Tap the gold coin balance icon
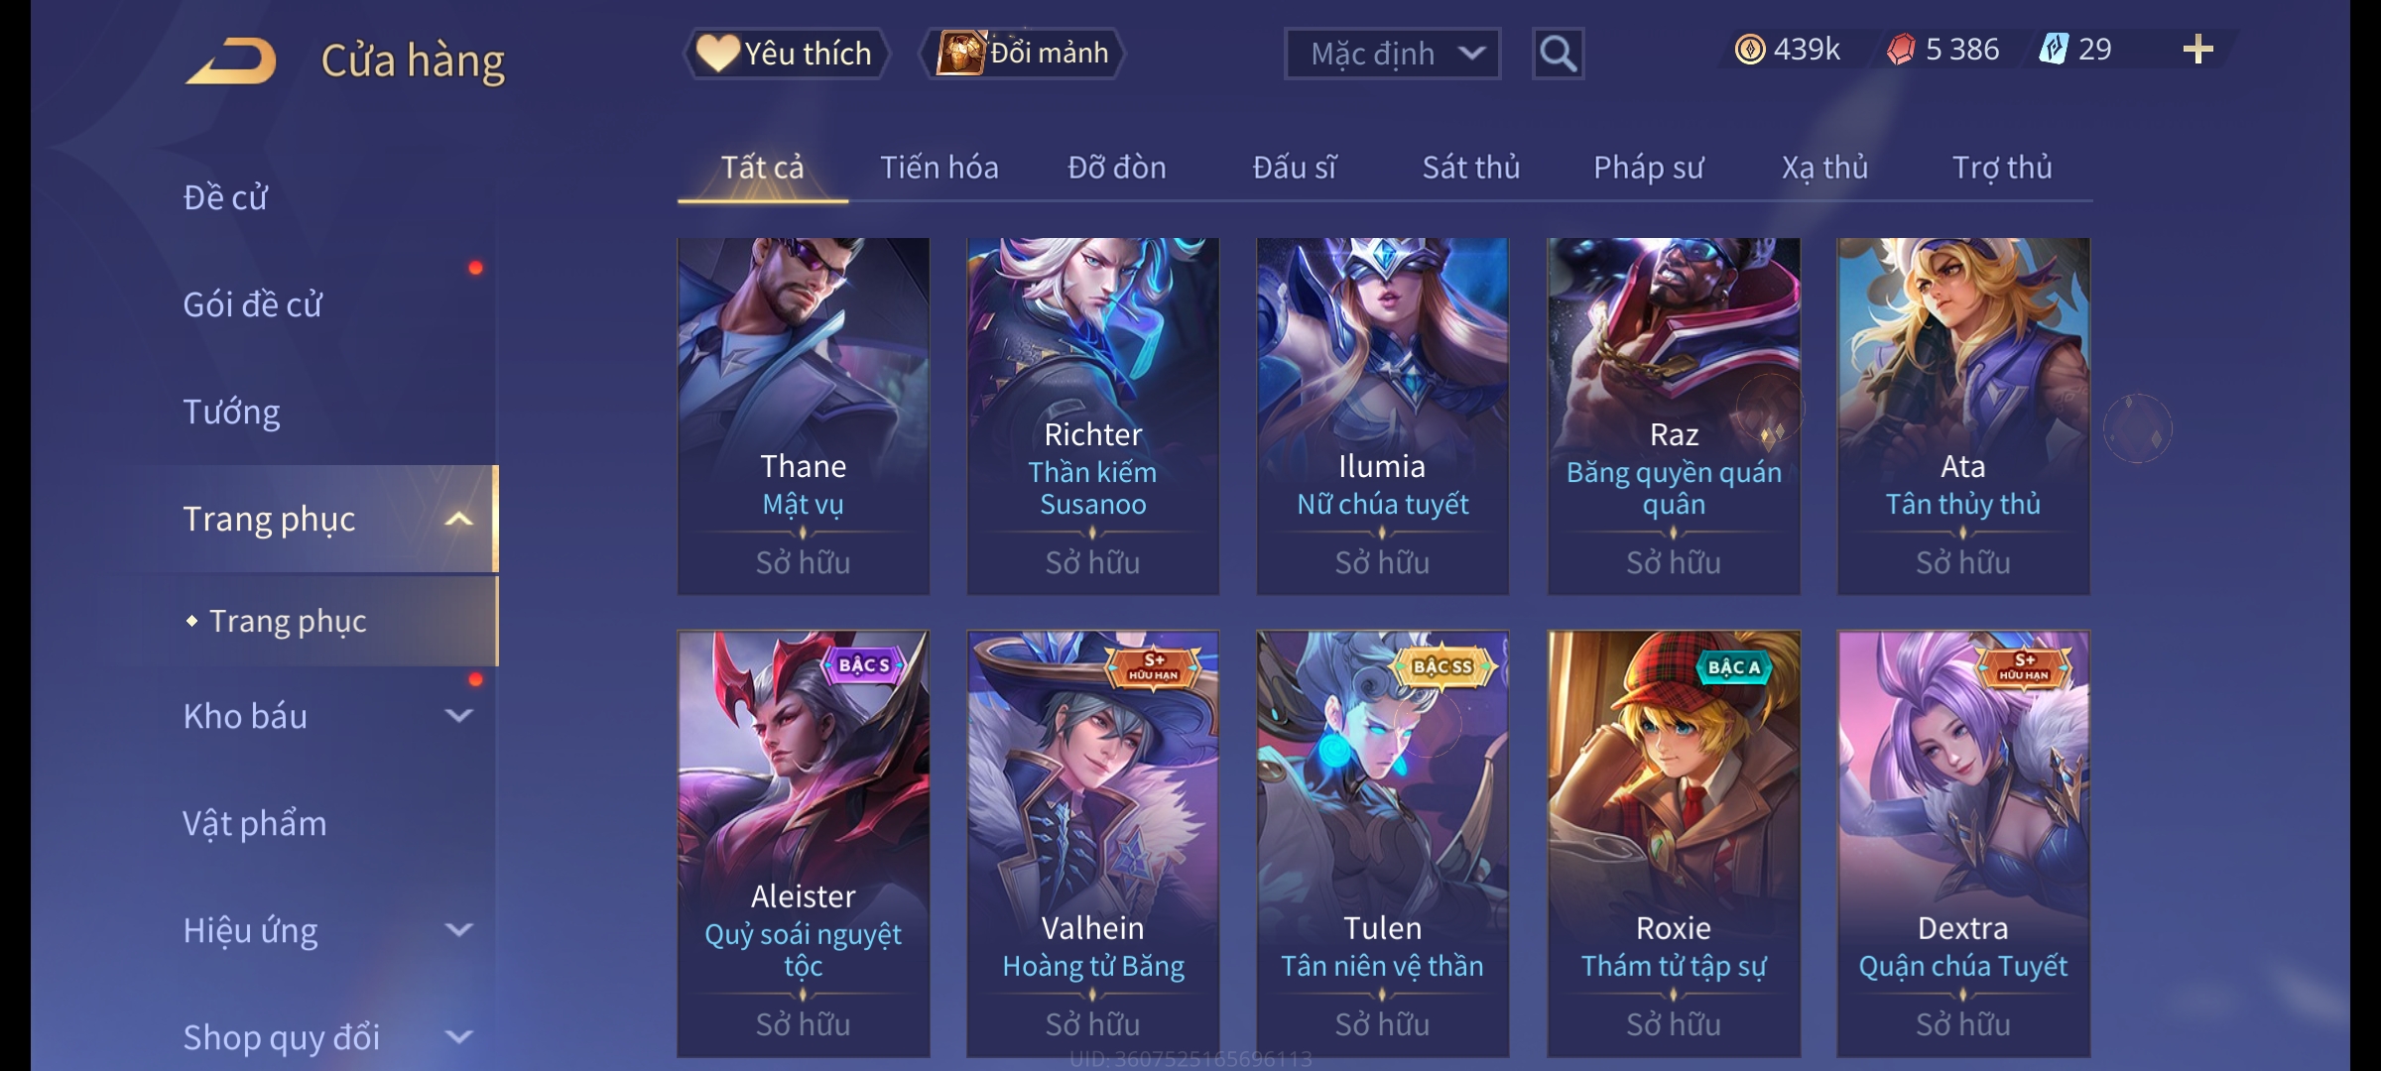The width and height of the screenshot is (2381, 1071). [x=1750, y=50]
